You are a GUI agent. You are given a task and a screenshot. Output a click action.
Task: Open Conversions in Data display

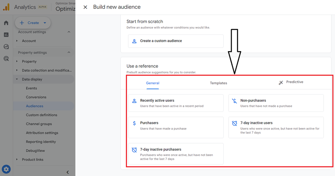click(36, 97)
